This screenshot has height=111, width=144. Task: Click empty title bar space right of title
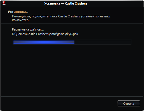pos(115,3)
